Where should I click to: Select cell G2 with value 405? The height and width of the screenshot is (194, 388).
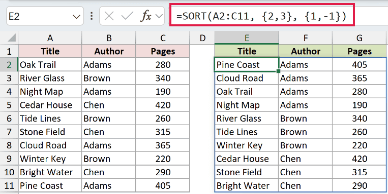(360, 65)
